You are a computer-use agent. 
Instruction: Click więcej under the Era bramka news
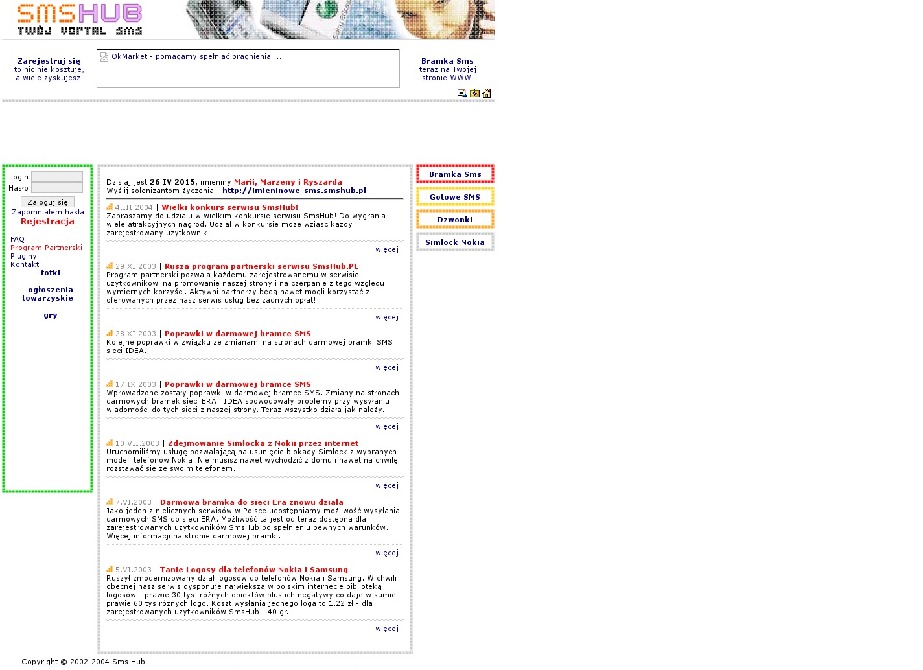click(387, 553)
